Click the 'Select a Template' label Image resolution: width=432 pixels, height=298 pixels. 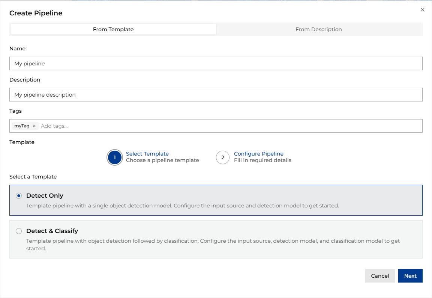tap(33, 177)
